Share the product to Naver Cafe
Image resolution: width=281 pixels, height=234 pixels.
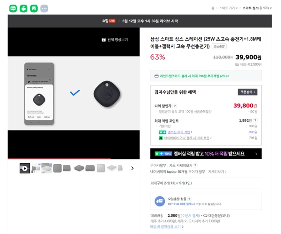tap(23, 8)
